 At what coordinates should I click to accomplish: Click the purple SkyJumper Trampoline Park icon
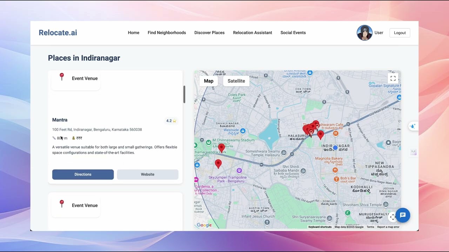[239, 171]
